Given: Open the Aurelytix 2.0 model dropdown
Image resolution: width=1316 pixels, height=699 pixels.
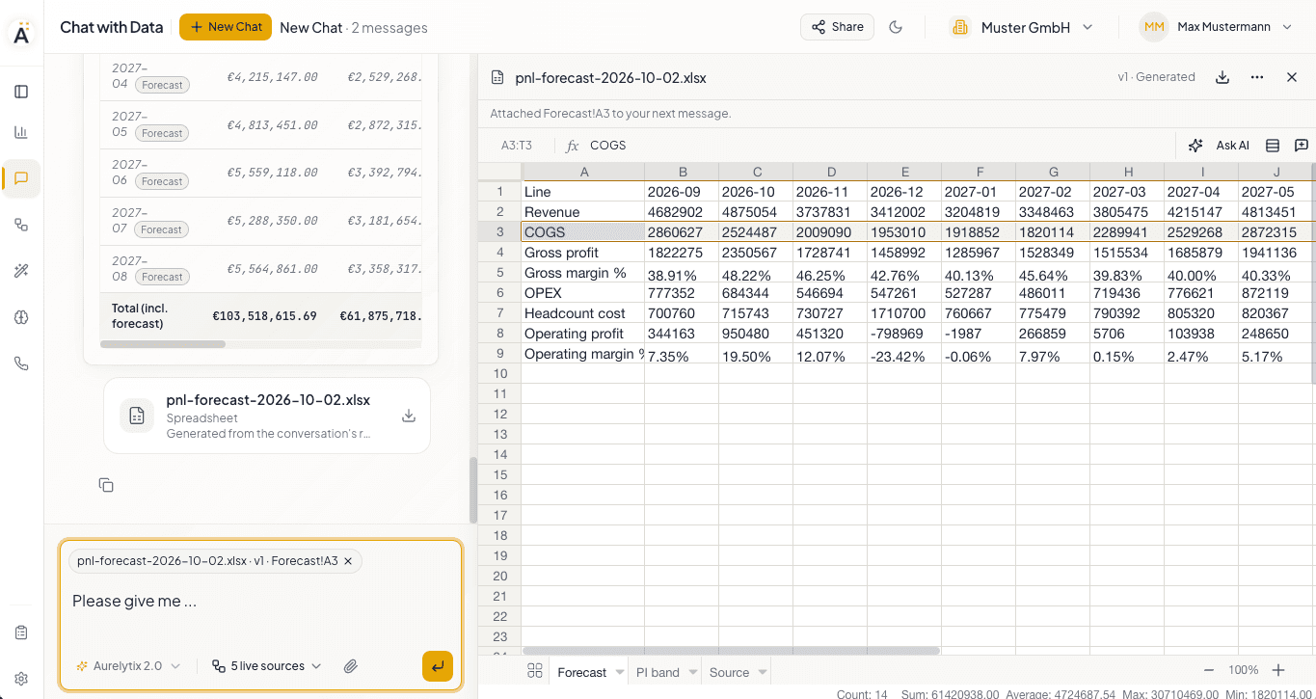Looking at the screenshot, I should pos(128,666).
